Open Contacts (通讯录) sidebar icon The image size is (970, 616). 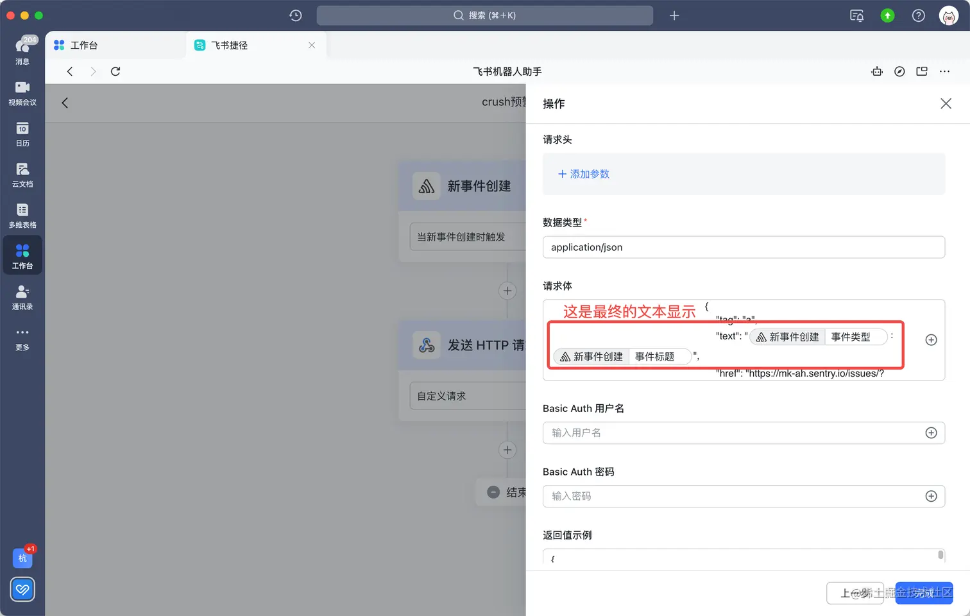click(x=22, y=297)
